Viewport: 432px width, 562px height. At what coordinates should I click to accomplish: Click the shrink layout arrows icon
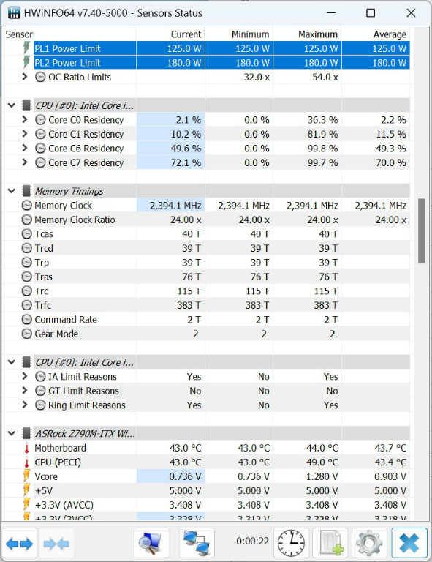coord(56,544)
